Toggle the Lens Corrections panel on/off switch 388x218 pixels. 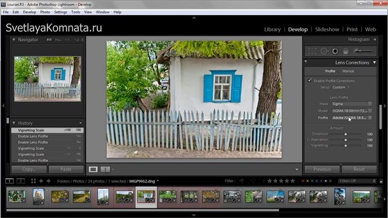click(306, 62)
